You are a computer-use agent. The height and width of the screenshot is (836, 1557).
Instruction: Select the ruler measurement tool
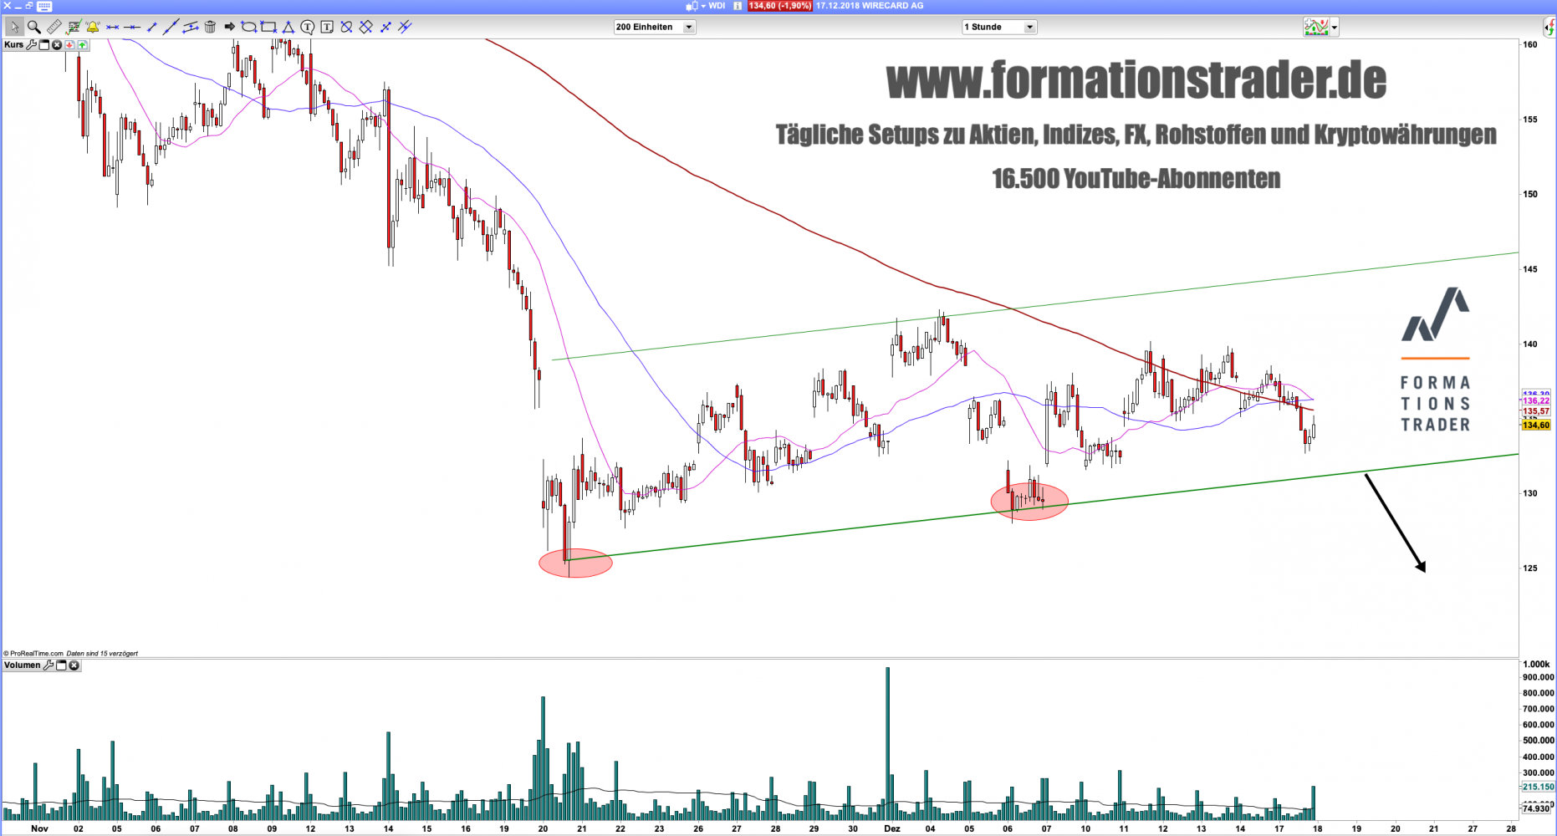click(x=54, y=27)
